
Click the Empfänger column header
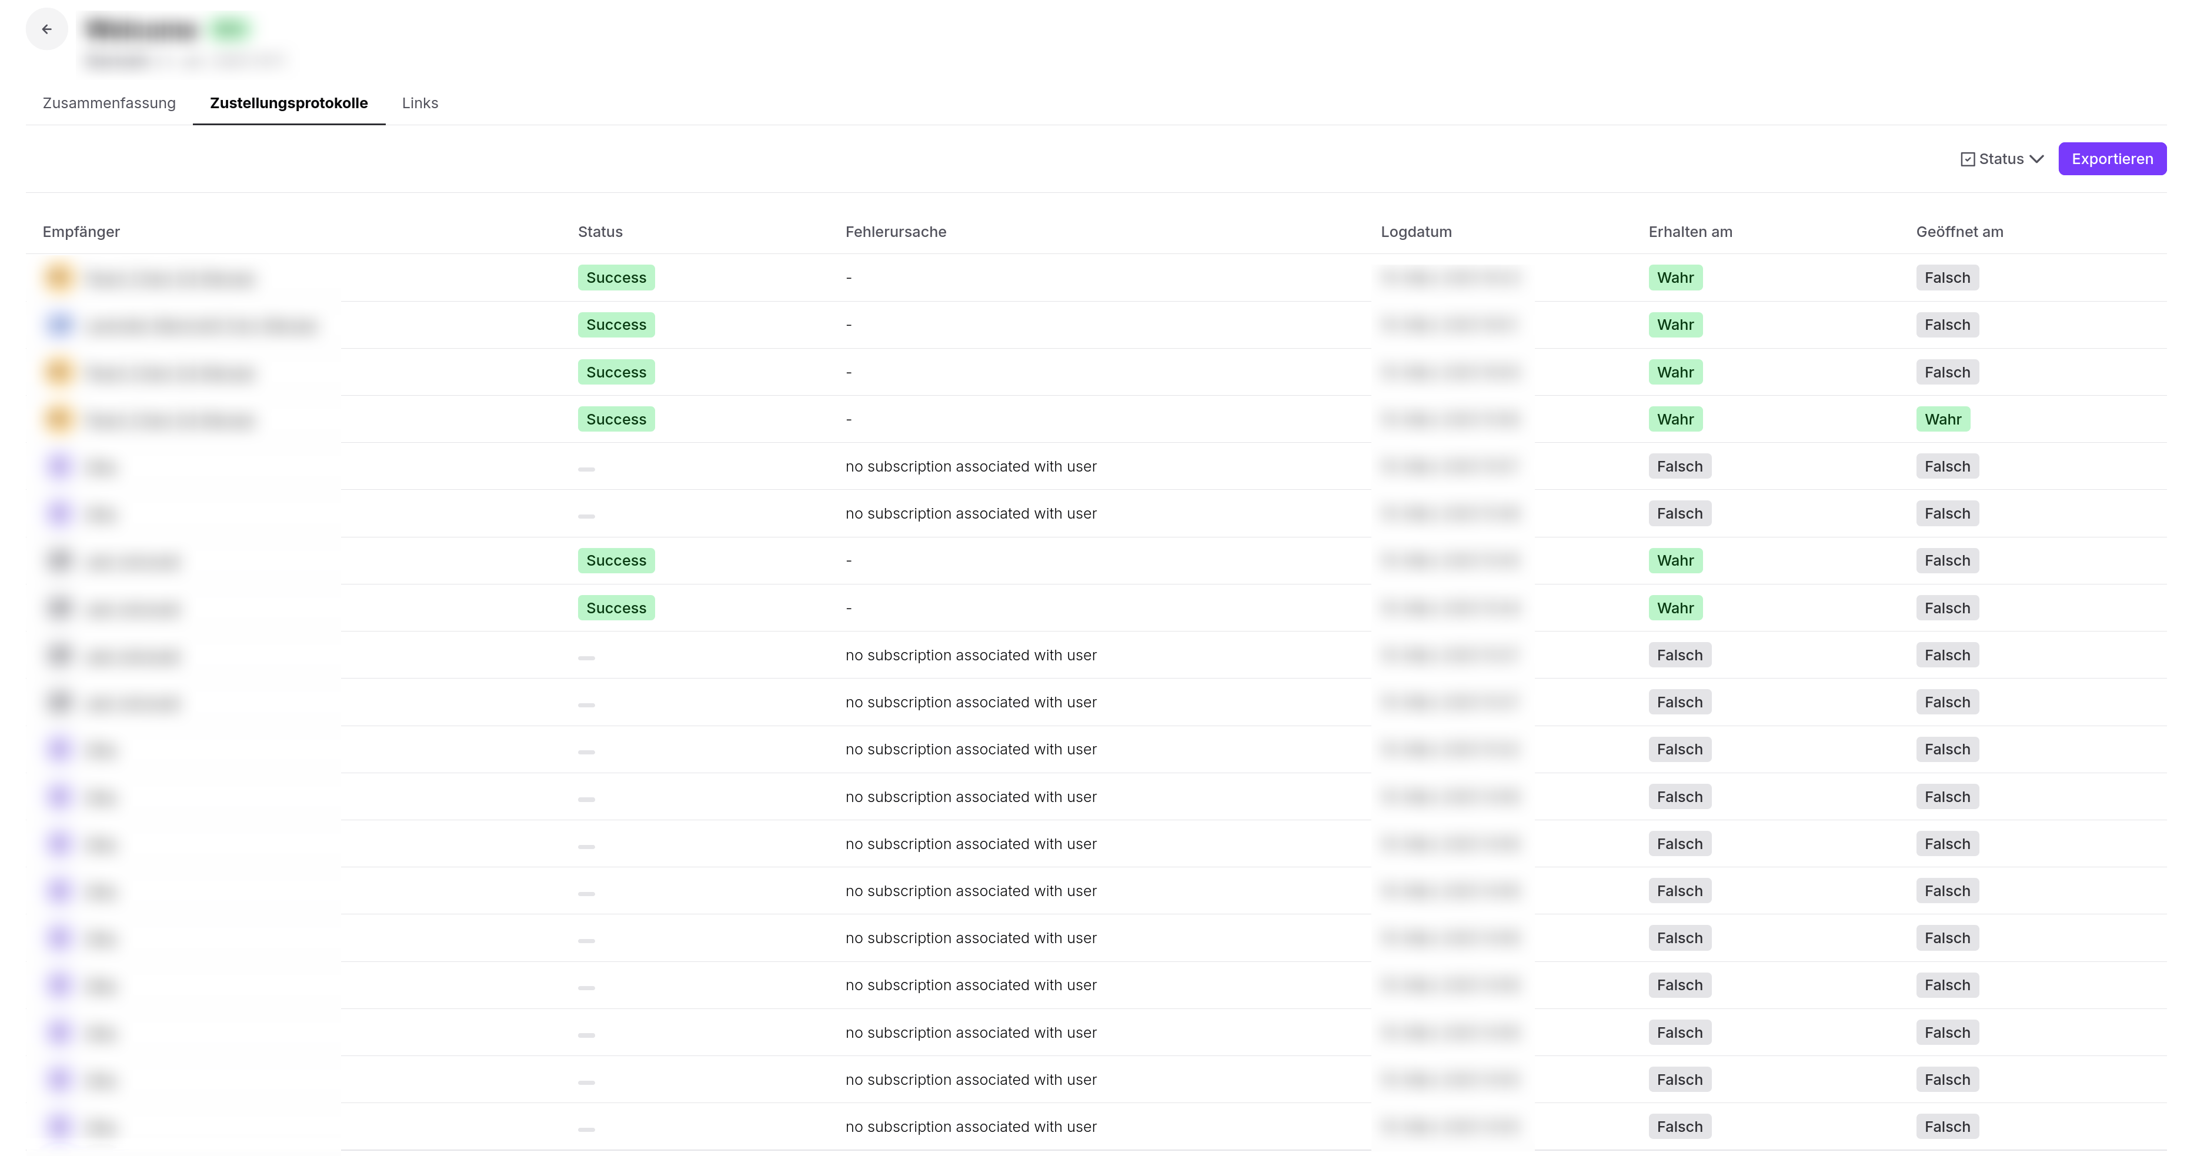click(x=82, y=232)
